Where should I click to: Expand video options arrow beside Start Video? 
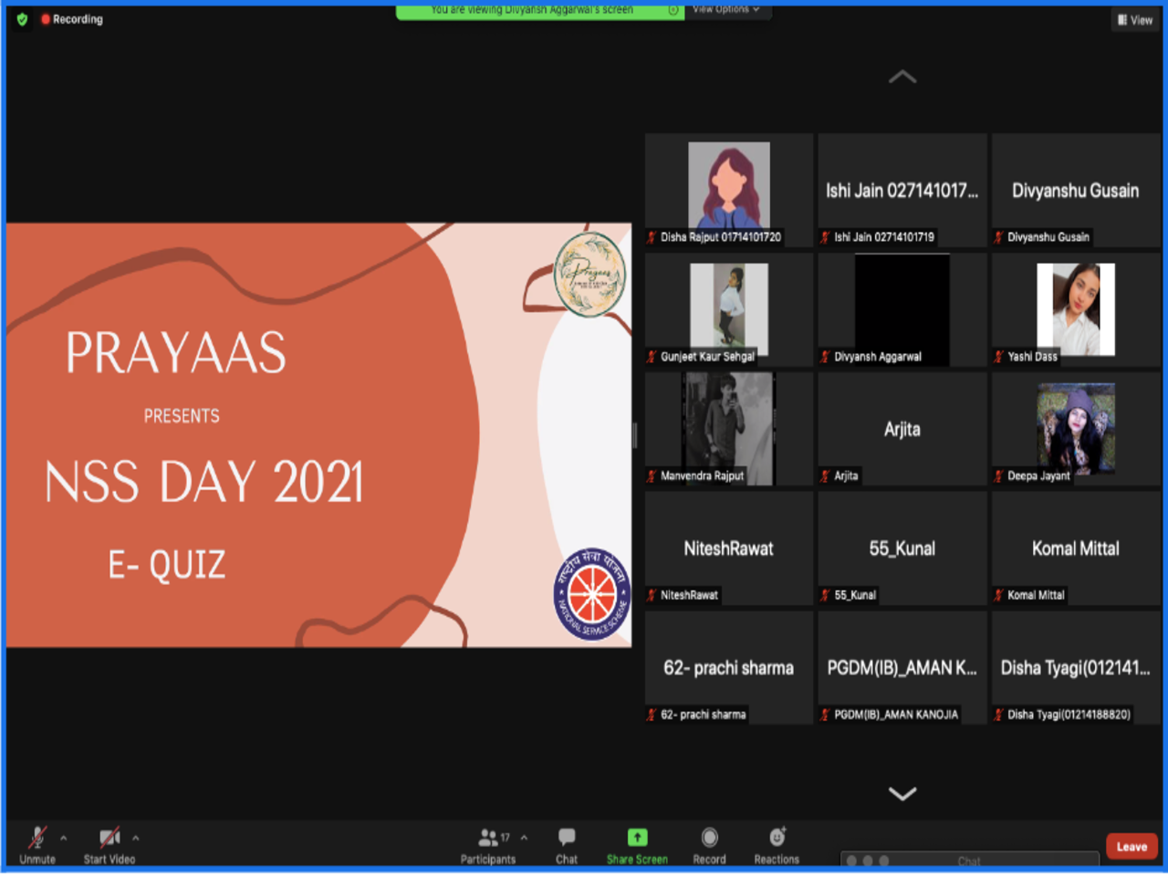point(136,838)
